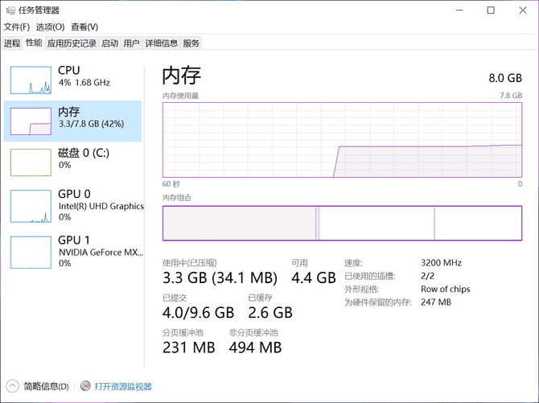This screenshot has width=539, height=403.
Task: Switch to the 启动 tab
Action: point(110,43)
